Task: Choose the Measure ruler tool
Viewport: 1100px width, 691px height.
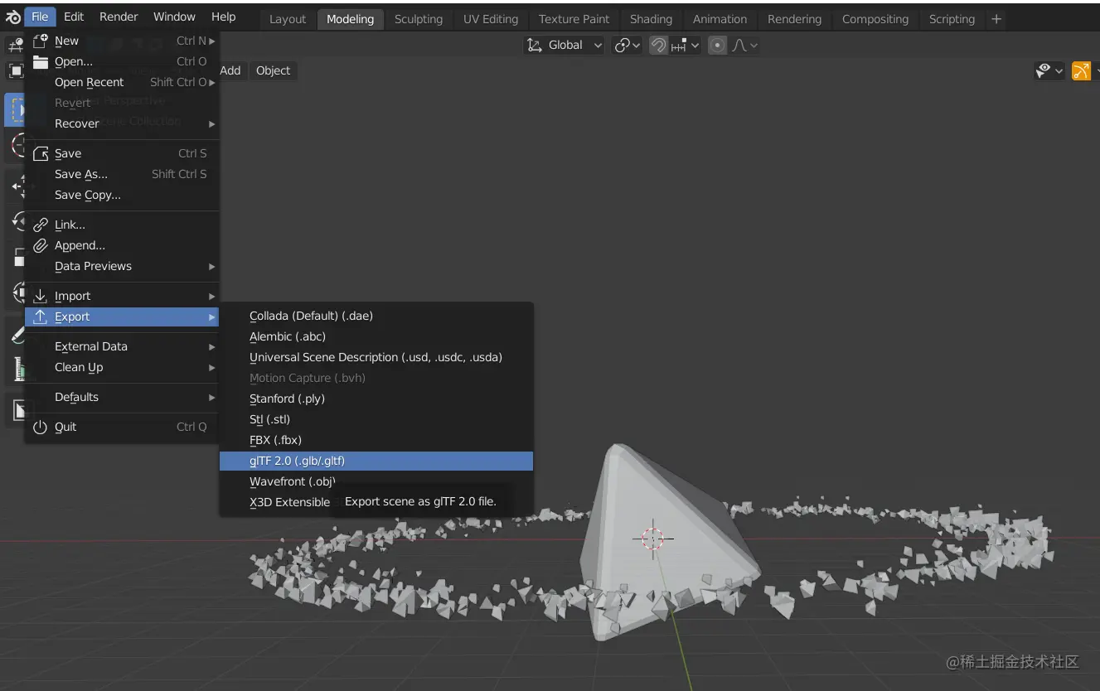Action: click(x=15, y=368)
